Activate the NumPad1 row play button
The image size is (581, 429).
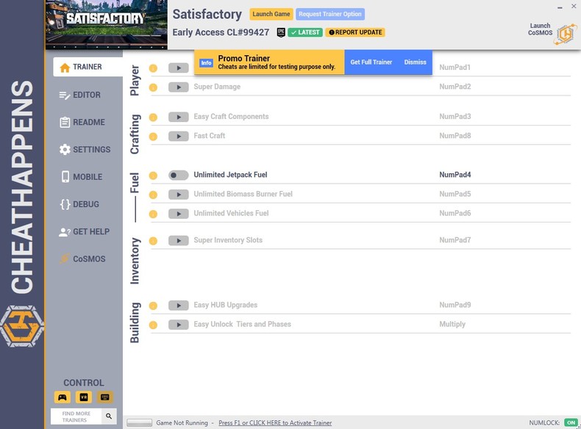click(x=178, y=68)
